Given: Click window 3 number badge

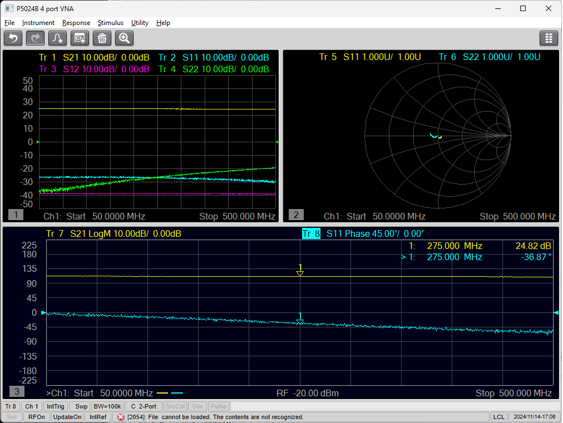Looking at the screenshot, I should click(17, 391).
